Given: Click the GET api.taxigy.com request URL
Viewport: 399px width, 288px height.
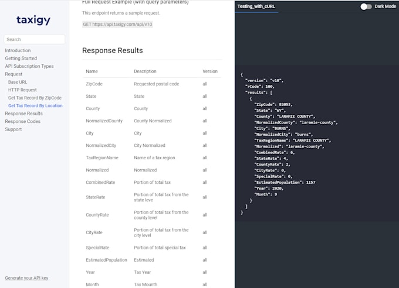Looking at the screenshot, I should coord(117,25).
